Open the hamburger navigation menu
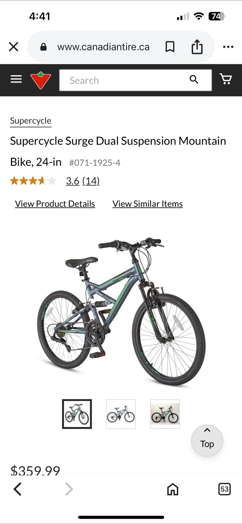242x524 pixels. (x=16, y=79)
